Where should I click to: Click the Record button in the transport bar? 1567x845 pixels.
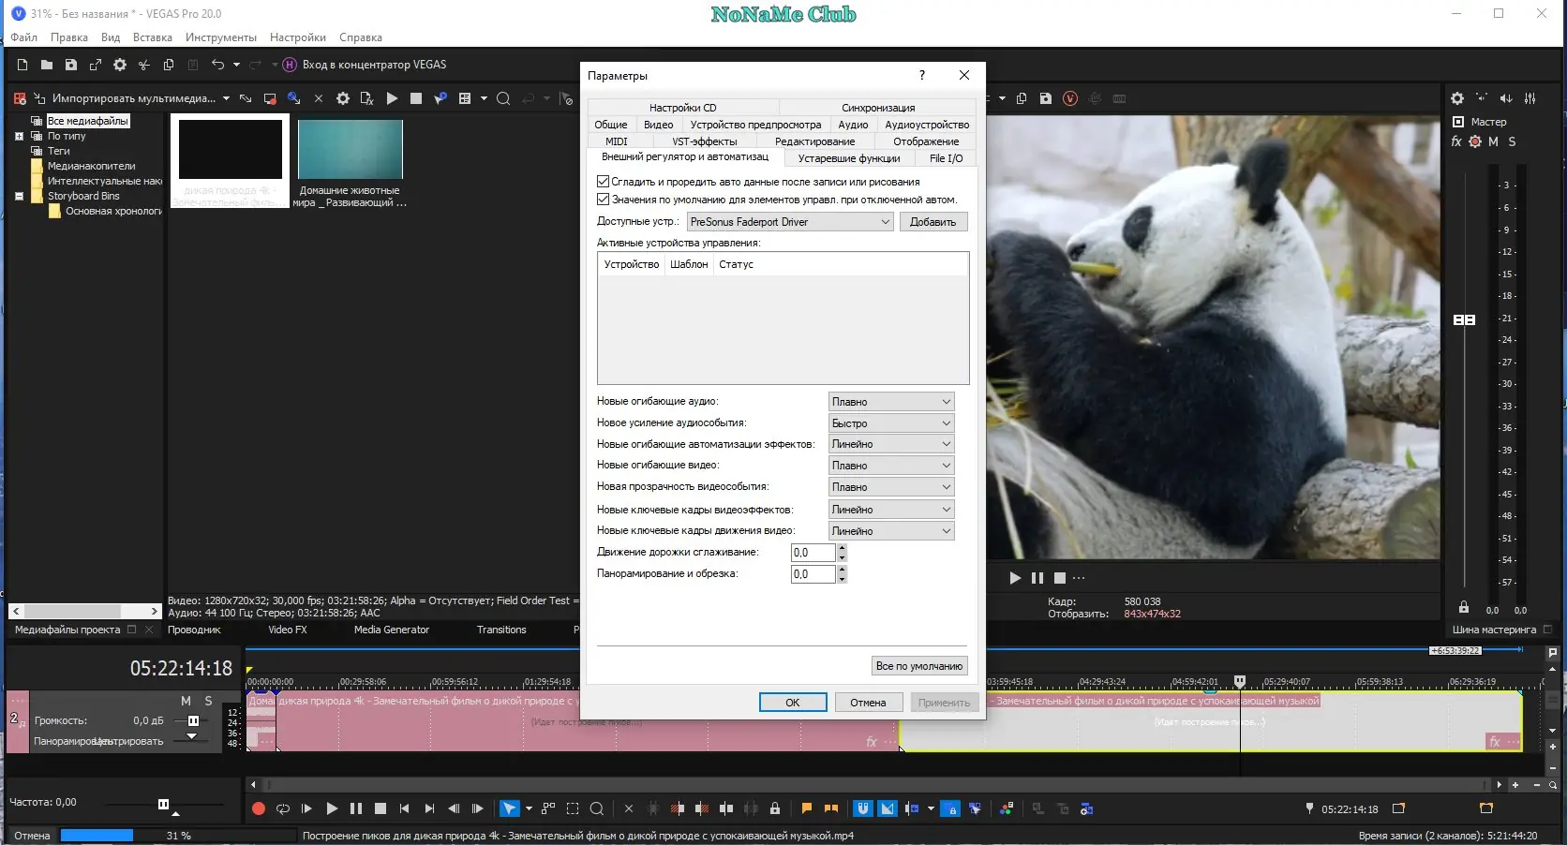pos(259,808)
